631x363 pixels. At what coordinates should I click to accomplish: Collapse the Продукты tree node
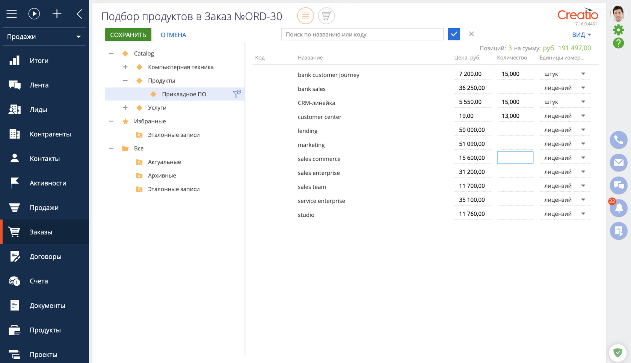point(125,81)
